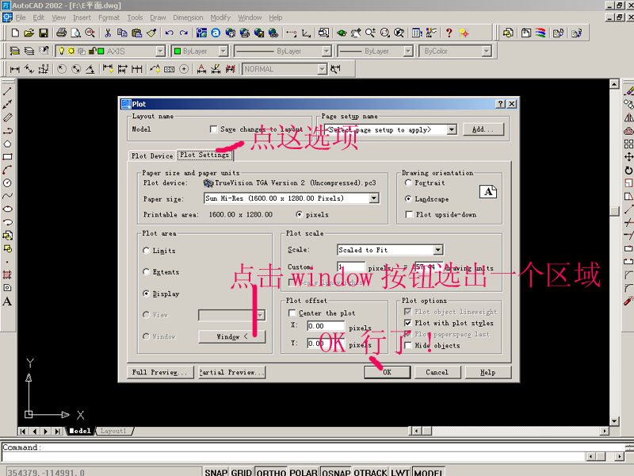Click the Plot printer icon

tap(61, 33)
